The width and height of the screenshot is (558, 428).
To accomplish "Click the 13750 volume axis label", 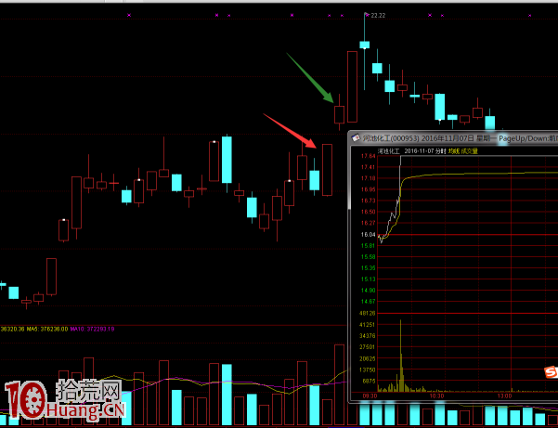I will tap(368, 370).
